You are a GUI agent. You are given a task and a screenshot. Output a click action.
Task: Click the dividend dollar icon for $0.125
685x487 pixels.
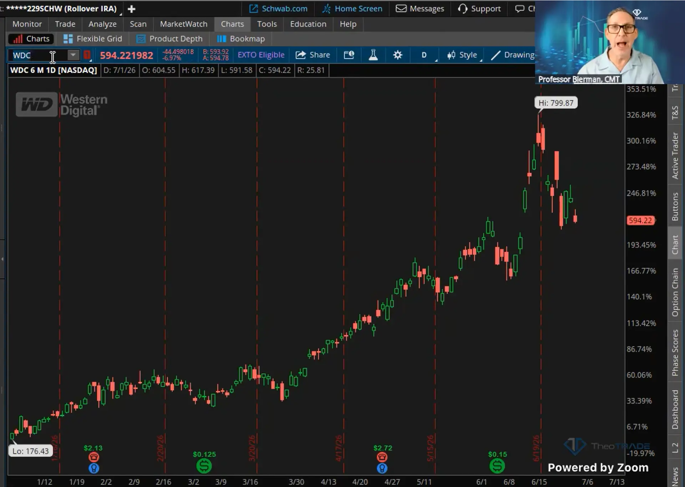pos(204,466)
